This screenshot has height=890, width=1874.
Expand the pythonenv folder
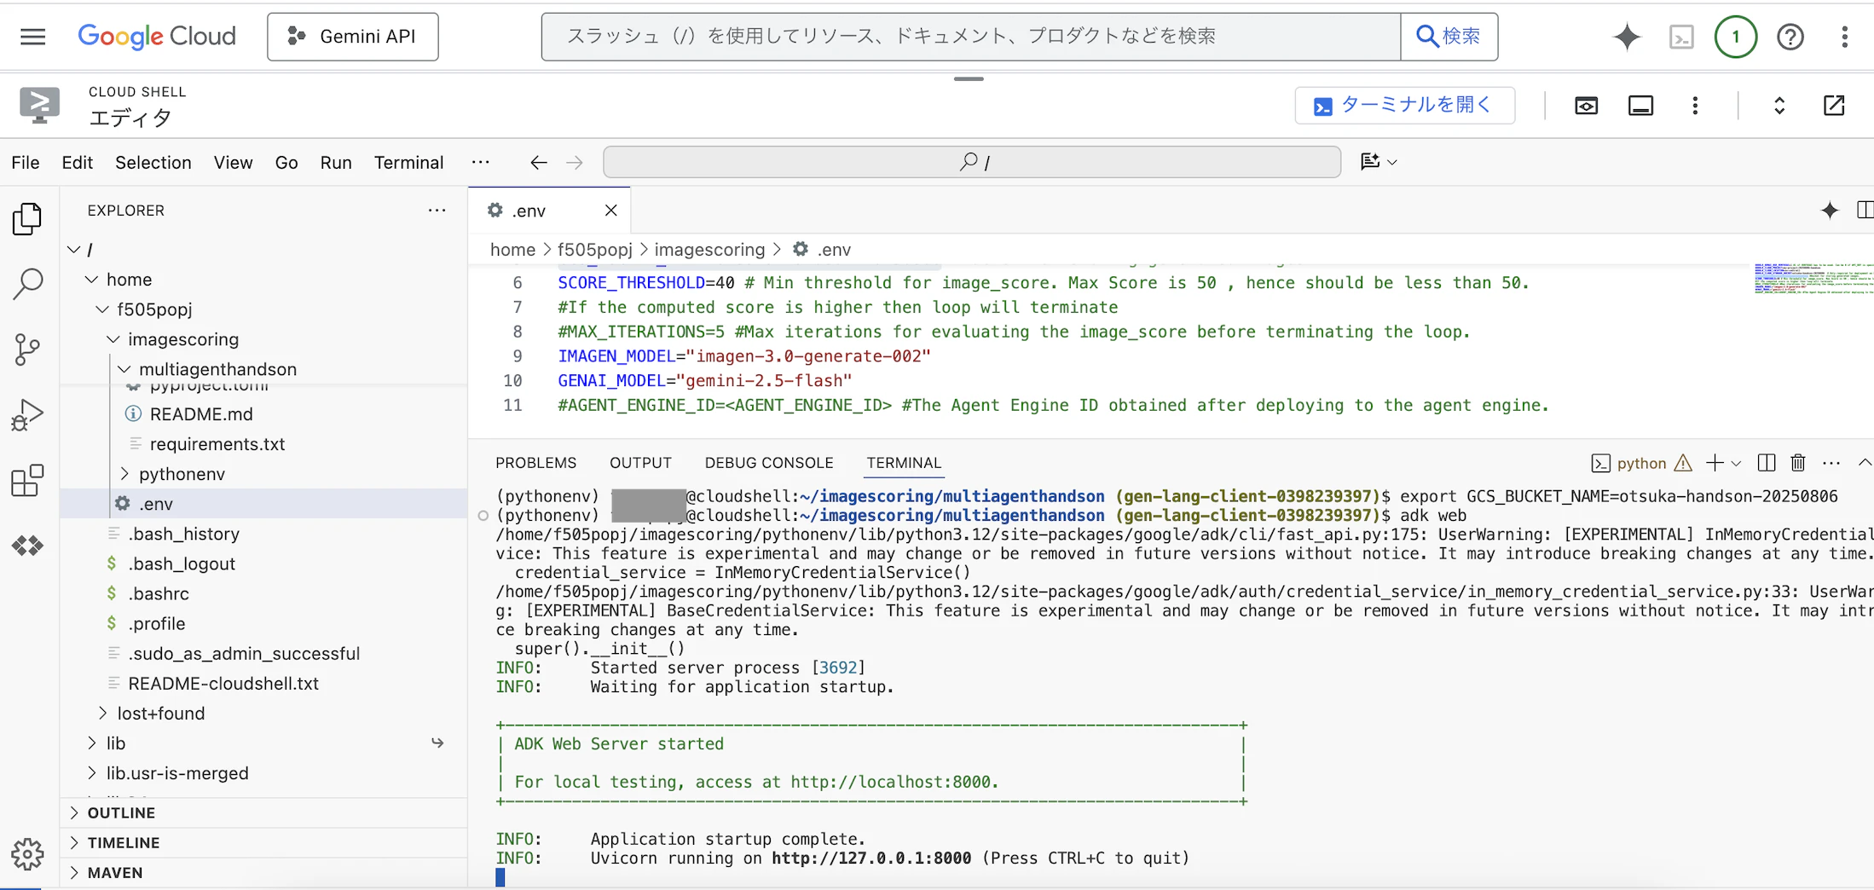pyautogui.click(x=124, y=474)
